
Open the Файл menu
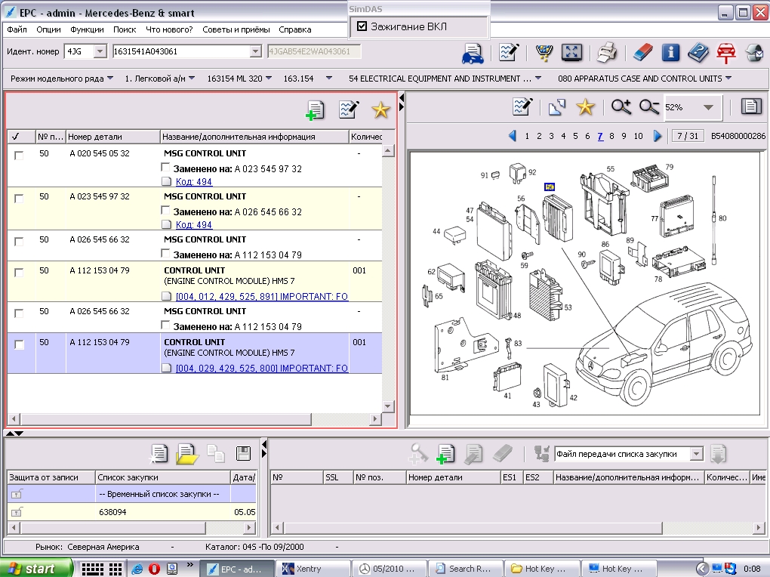point(17,29)
